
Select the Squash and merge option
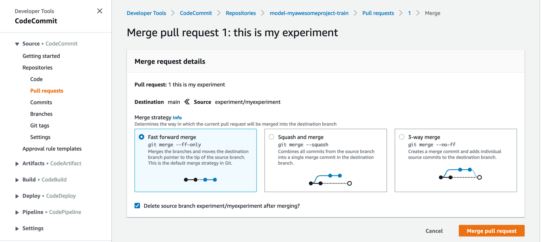coord(272,137)
